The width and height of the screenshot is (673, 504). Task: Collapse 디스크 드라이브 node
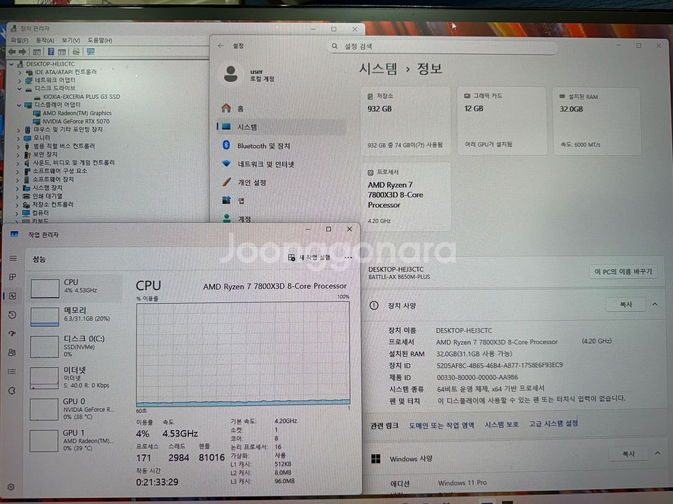pyautogui.click(x=19, y=89)
